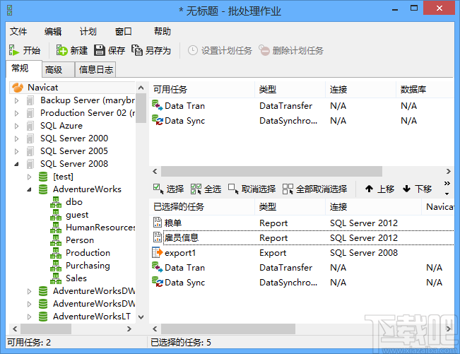This screenshot has height=354, width=460.
Task: Click the Navicat root icon in the tree
Action: (18, 88)
